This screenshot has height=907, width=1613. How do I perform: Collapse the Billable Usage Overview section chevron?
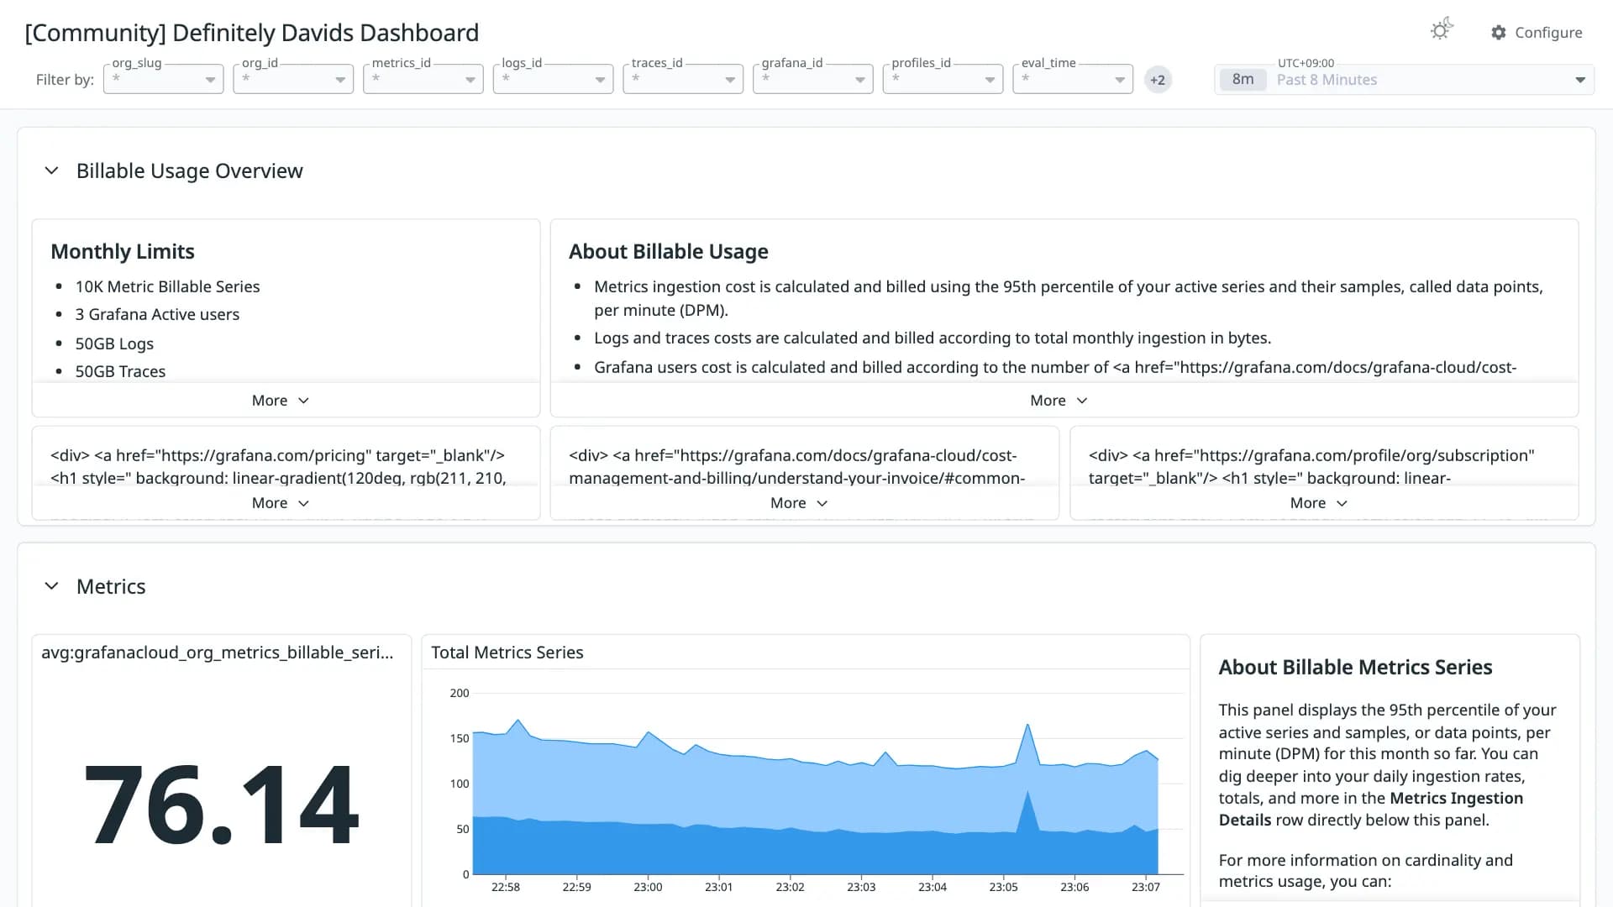(x=51, y=170)
